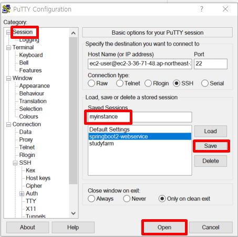238x237 pixels.
Task: Open Telnet tree settings
Action: point(27,147)
